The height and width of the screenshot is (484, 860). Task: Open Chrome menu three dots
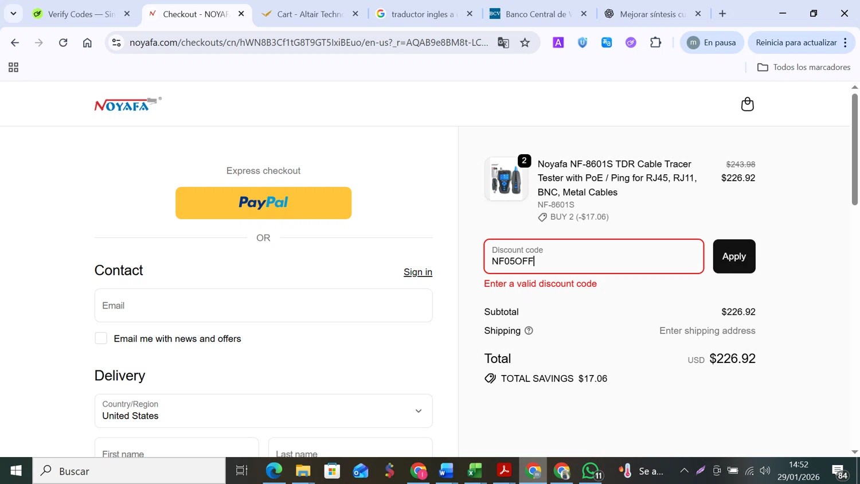coord(845,42)
